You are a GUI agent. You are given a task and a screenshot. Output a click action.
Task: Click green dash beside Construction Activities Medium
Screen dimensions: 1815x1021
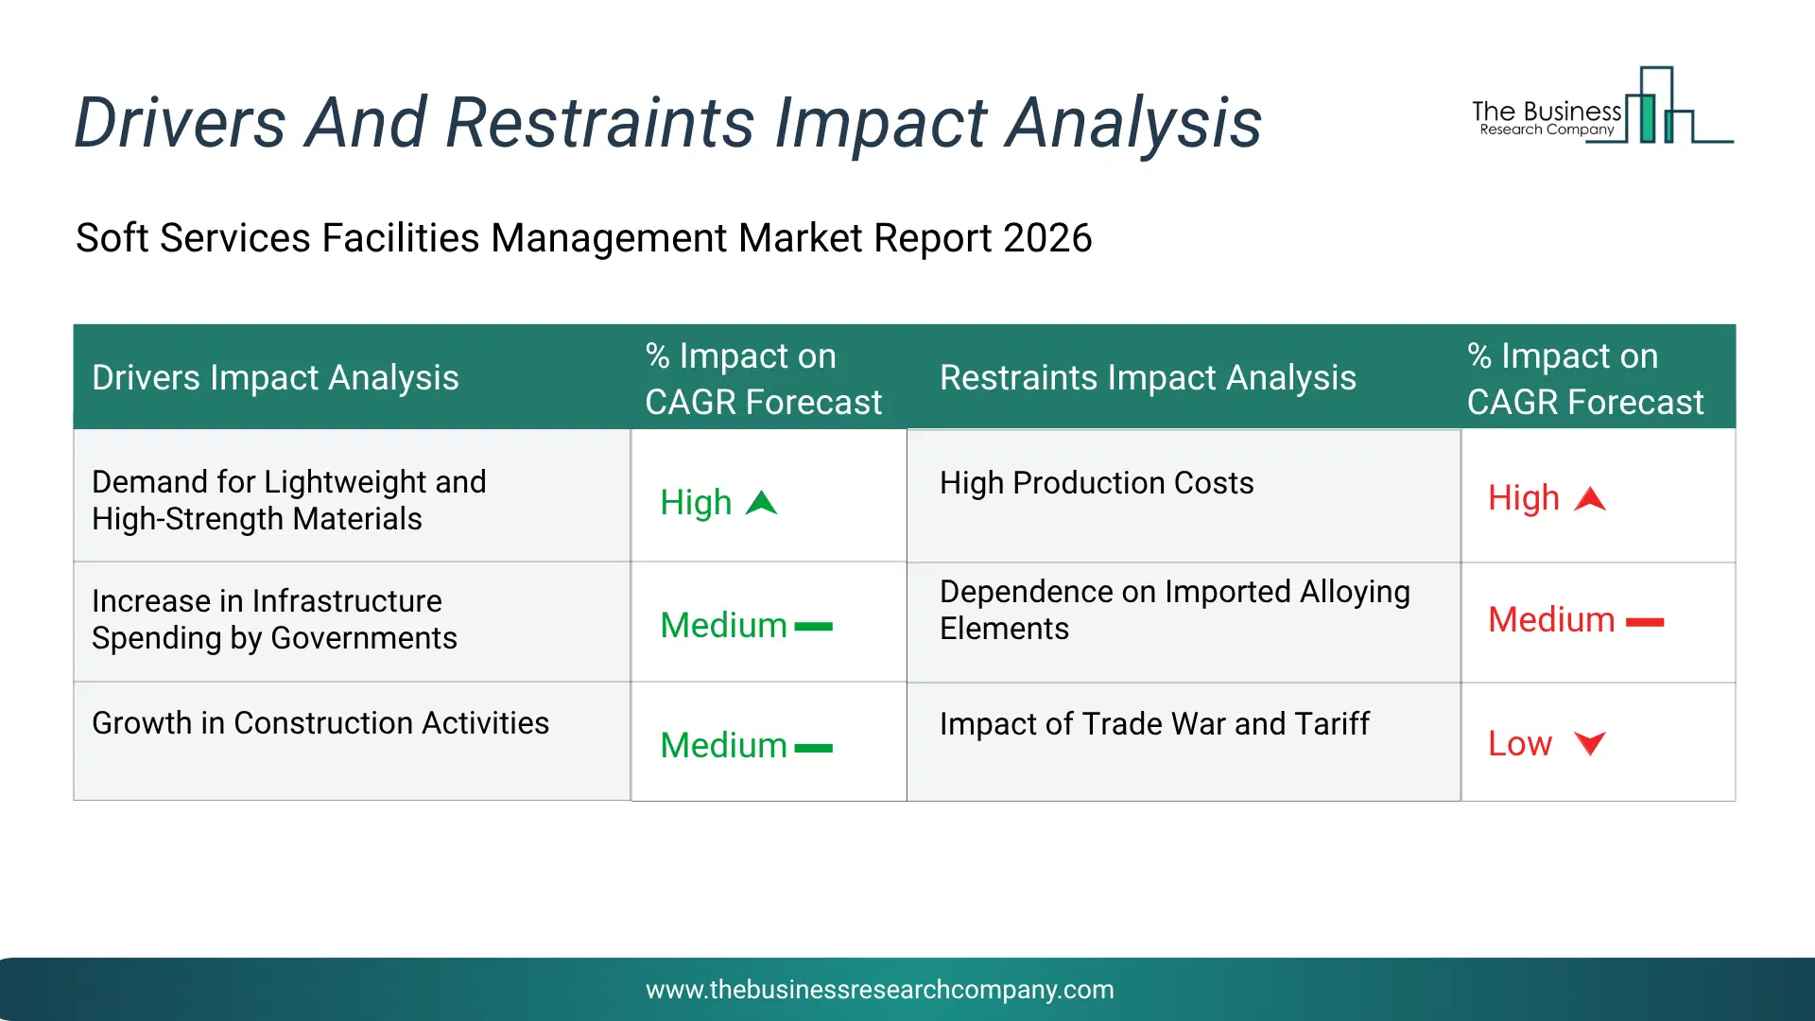point(814,748)
